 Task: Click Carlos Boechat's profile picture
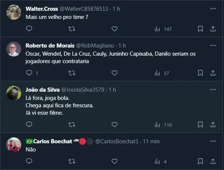(14, 145)
